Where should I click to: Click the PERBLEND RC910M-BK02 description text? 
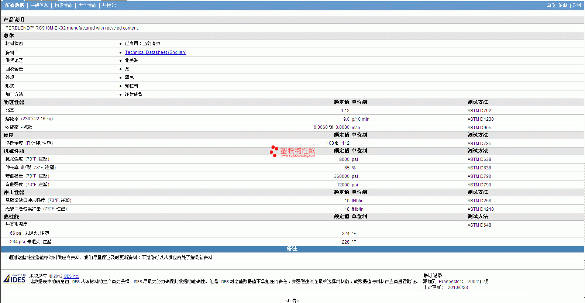[72, 28]
